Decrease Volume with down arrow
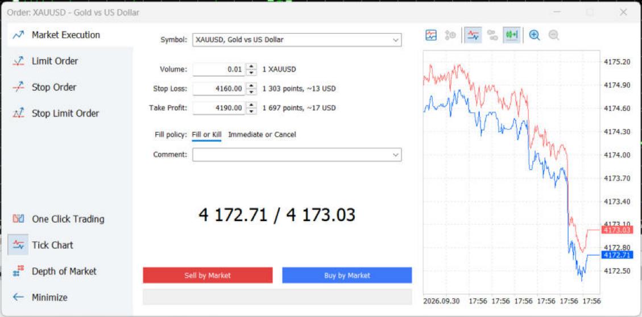 pos(251,72)
